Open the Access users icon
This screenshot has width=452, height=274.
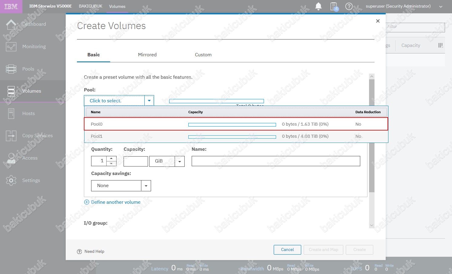point(11,158)
